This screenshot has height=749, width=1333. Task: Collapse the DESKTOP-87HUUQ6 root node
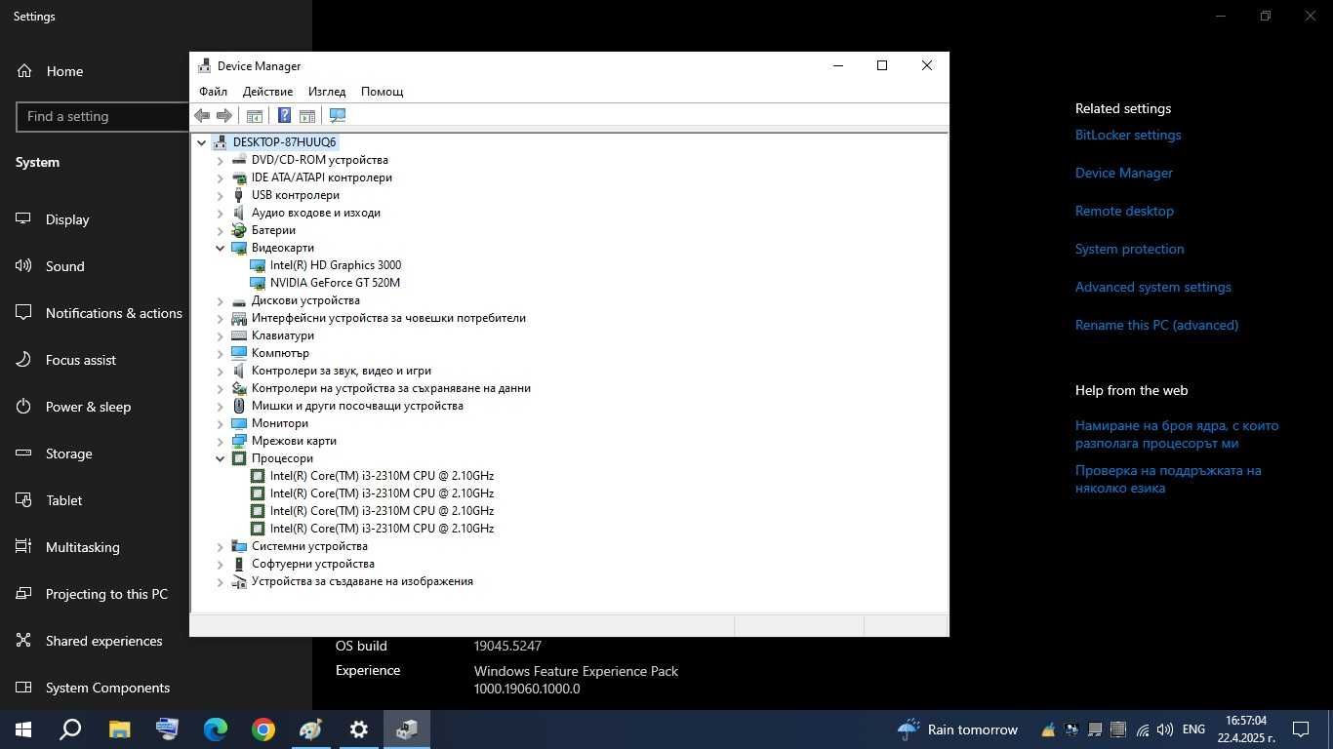pos(202,142)
